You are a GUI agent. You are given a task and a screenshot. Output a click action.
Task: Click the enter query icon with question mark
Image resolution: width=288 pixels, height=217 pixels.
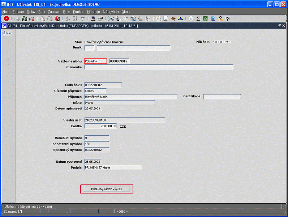click(43, 18)
